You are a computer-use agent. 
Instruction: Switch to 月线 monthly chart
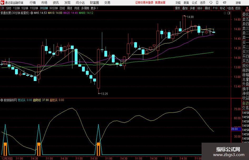coord(77,8)
